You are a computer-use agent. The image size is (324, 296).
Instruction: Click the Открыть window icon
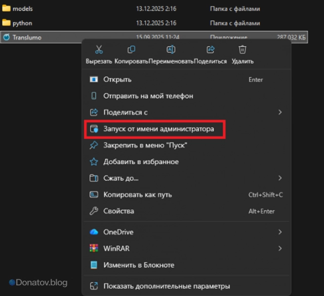94,80
